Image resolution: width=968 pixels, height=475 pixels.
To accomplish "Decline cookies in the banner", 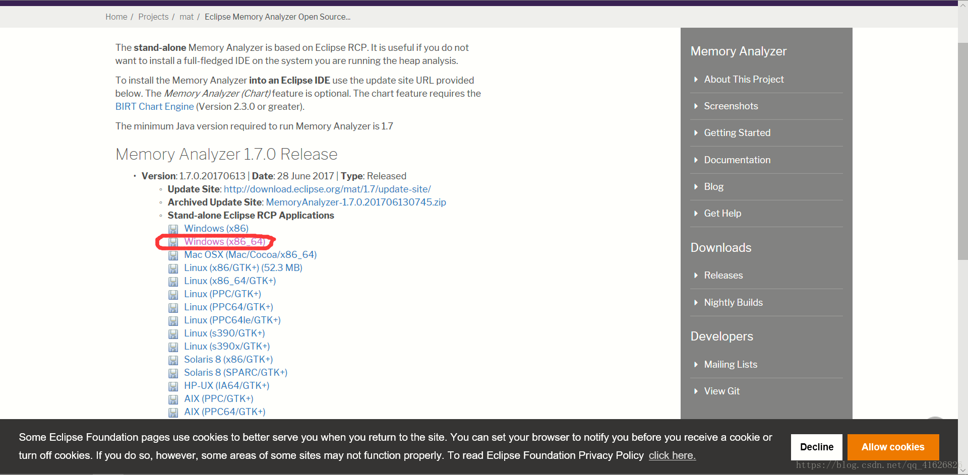I will (817, 447).
